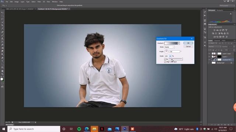The image size is (236, 132).
Task: Click OK in Gradient Fill dialog
Action: pos(188,43)
